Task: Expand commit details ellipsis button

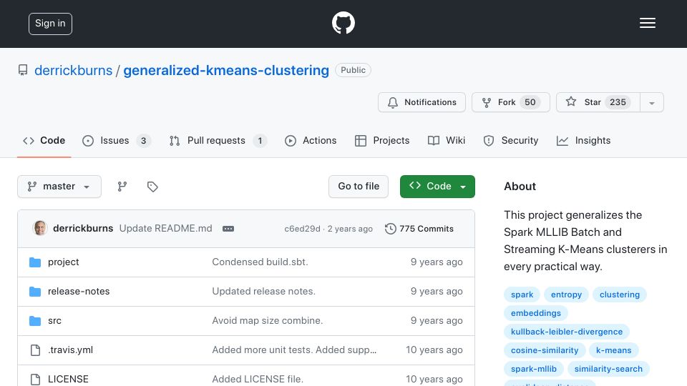Action: tap(228, 229)
